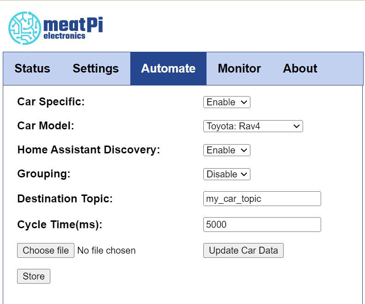Switch to the Settings tab
This screenshot has height=304, width=365.
(96, 68)
